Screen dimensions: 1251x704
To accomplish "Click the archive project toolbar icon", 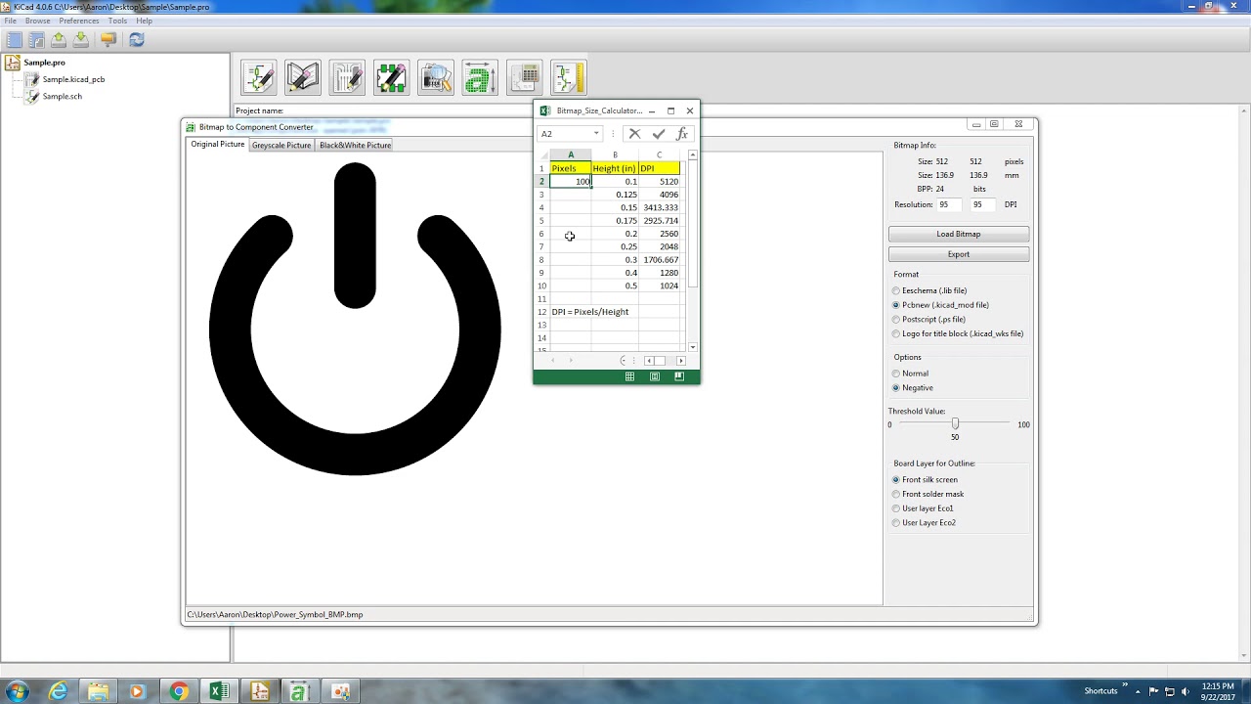I will (108, 39).
